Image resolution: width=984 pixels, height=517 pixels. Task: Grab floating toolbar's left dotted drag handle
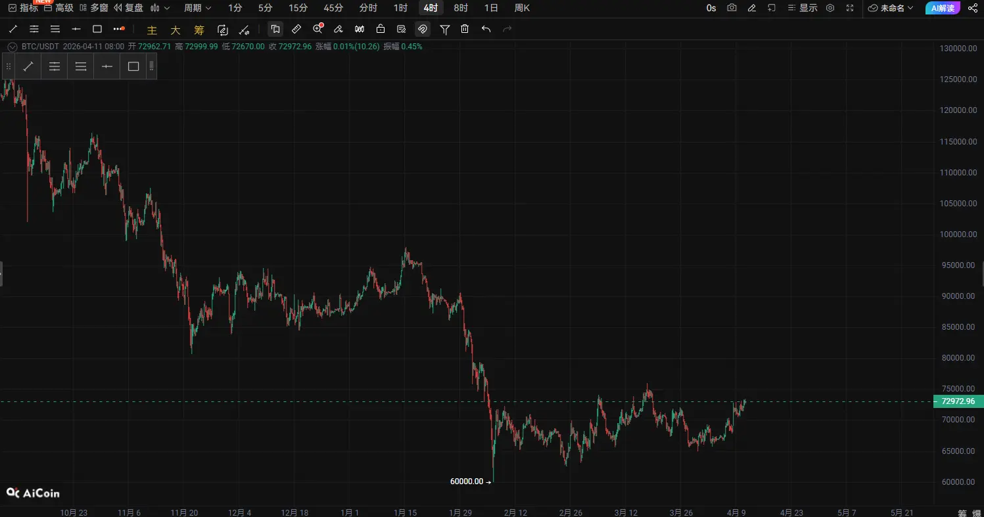click(9, 66)
